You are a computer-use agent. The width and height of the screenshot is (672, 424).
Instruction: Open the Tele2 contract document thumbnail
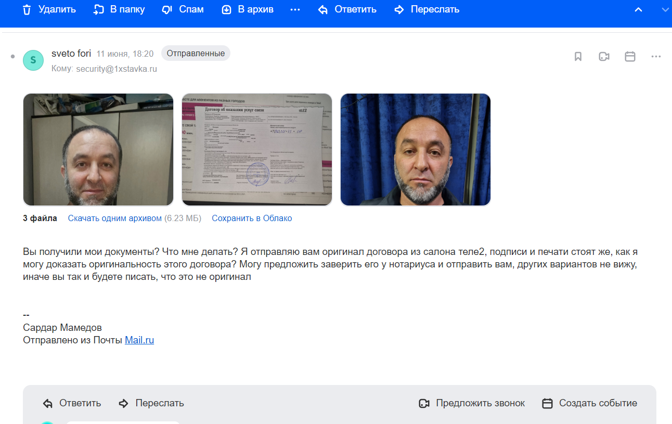click(x=256, y=150)
